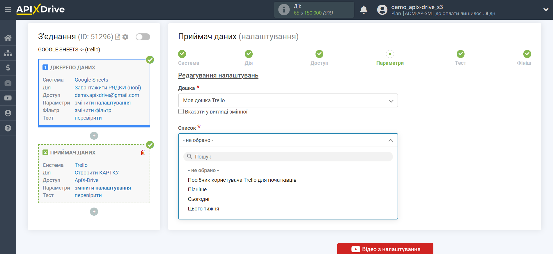
Task: Open Створити КАРТКУ action link
Action: click(97, 173)
